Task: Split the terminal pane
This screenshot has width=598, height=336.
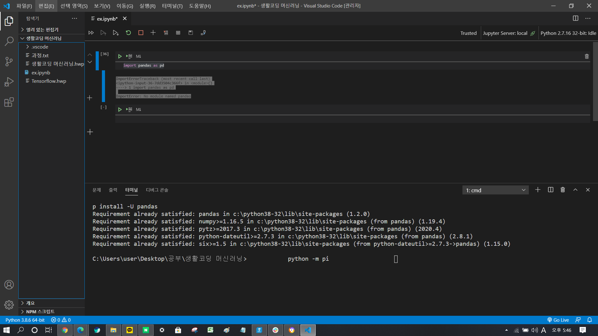Action: (x=551, y=190)
